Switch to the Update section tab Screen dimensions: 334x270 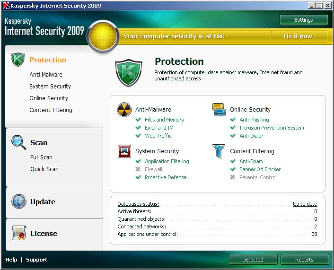tap(43, 201)
